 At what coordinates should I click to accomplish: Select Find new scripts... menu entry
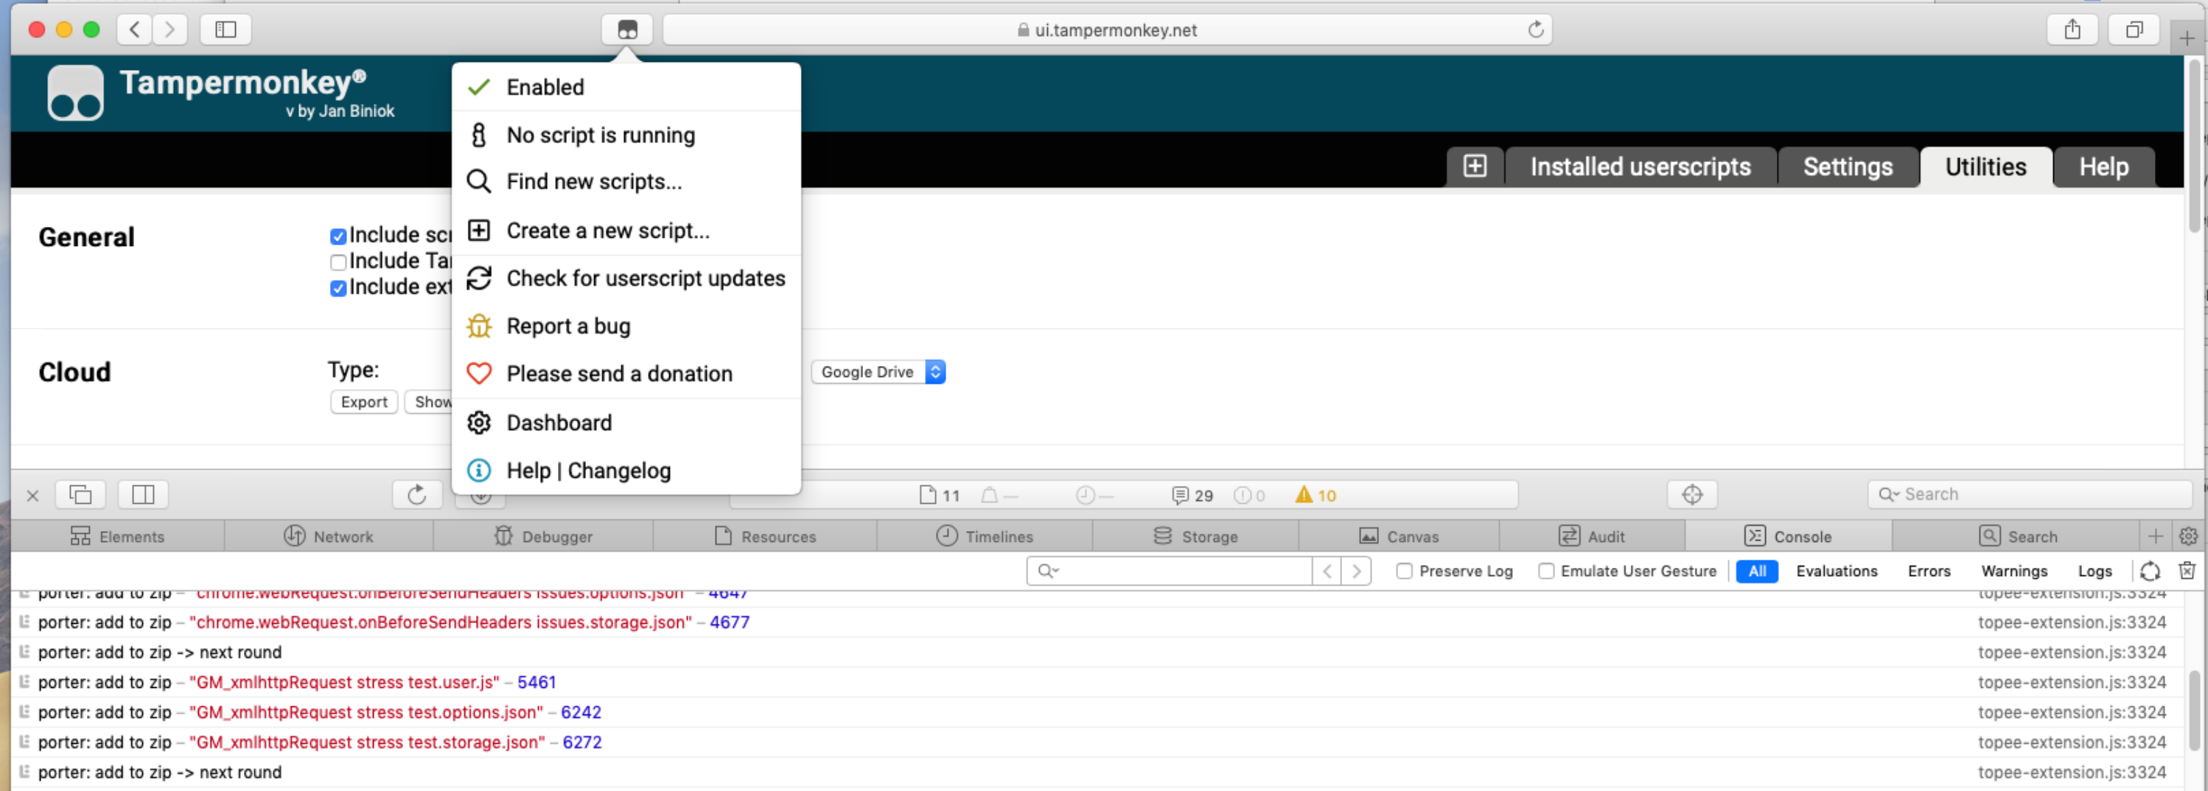626,182
